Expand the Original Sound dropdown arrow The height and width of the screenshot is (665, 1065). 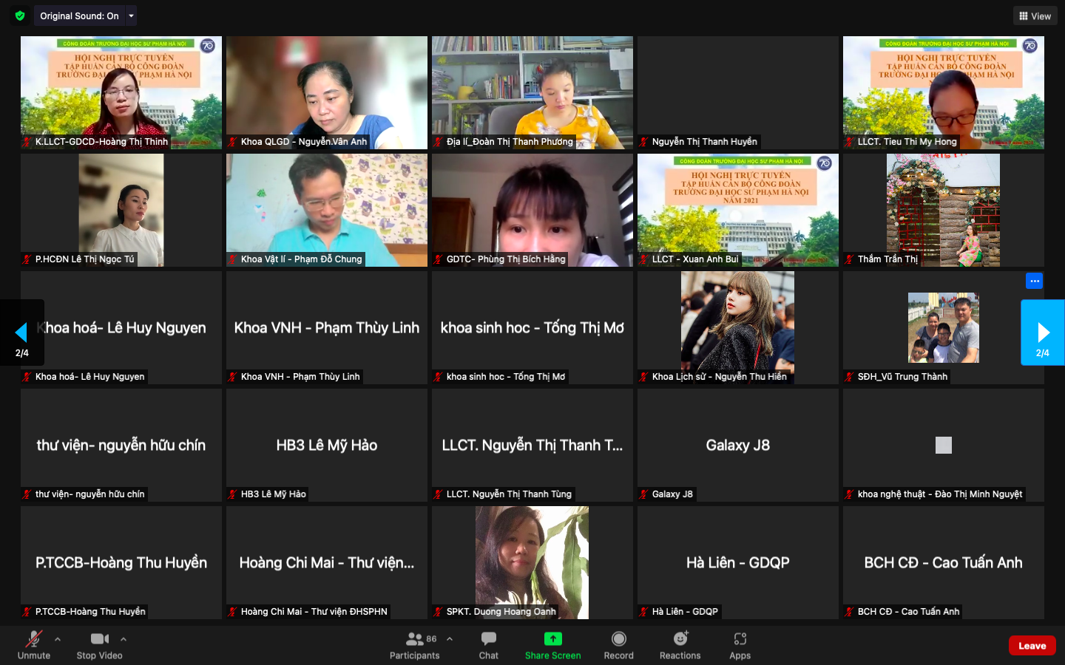132,16
